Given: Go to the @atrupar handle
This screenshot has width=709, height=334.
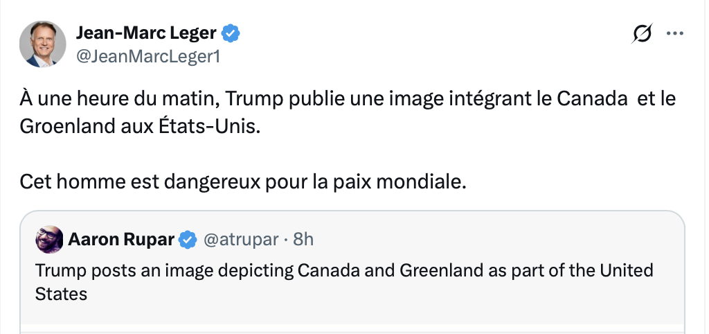Looking at the screenshot, I should pyautogui.click(x=240, y=240).
